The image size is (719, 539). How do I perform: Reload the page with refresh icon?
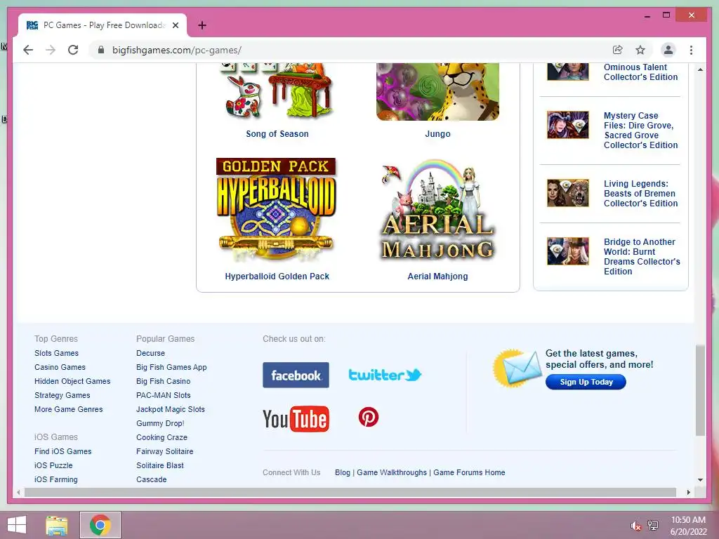pos(73,50)
